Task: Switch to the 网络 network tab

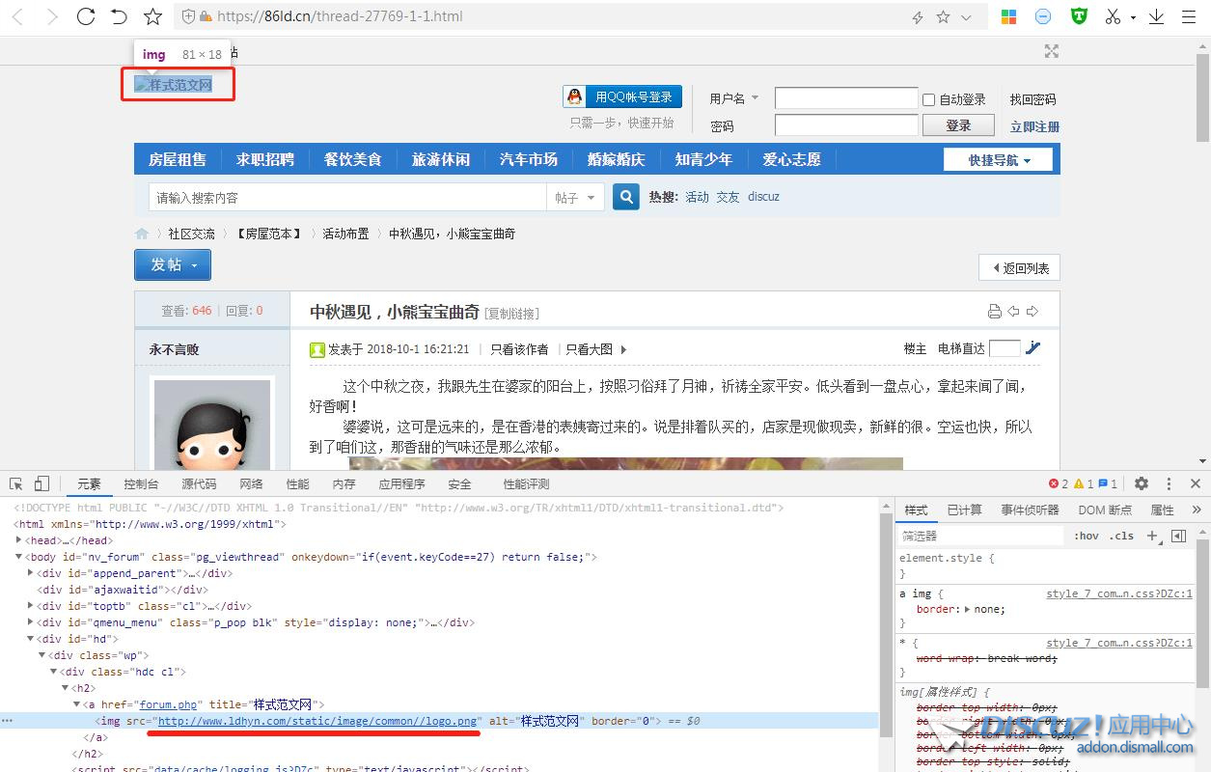Action: (x=251, y=483)
